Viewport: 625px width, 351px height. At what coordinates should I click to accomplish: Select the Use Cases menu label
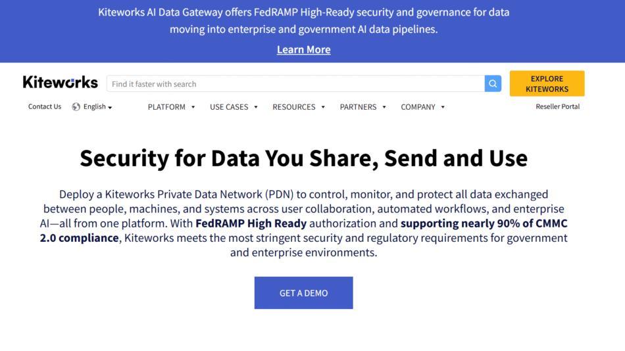229,107
